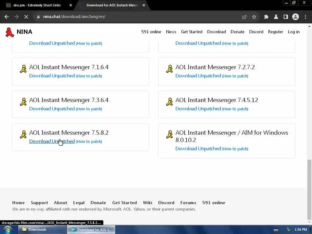Screen dimensions: 312x234
Task: Open How to patch for Messenger 7.1.6.4
Action: coord(89,76)
